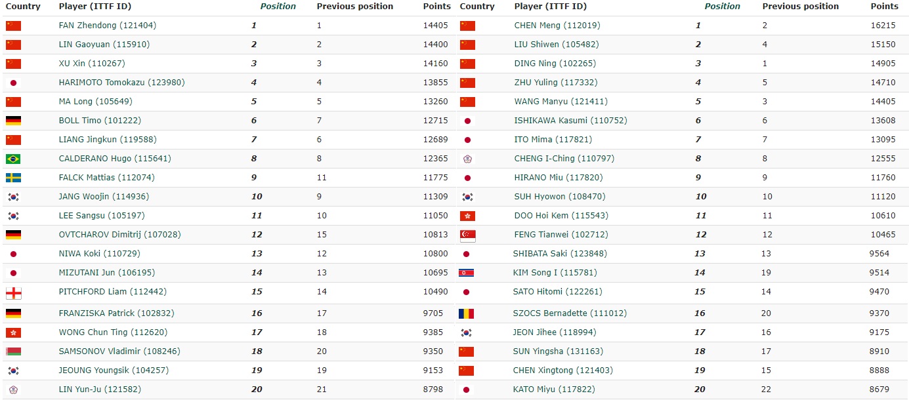The image size is (909, 400).
Task: Click Points header in the right table
Action: tap(884, 7)
